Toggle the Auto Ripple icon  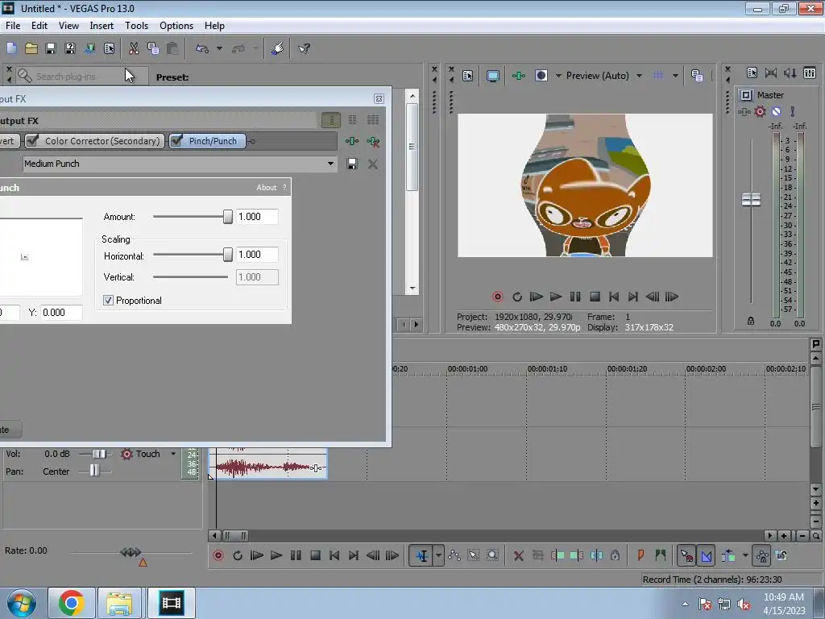click(x=728, y=556)
